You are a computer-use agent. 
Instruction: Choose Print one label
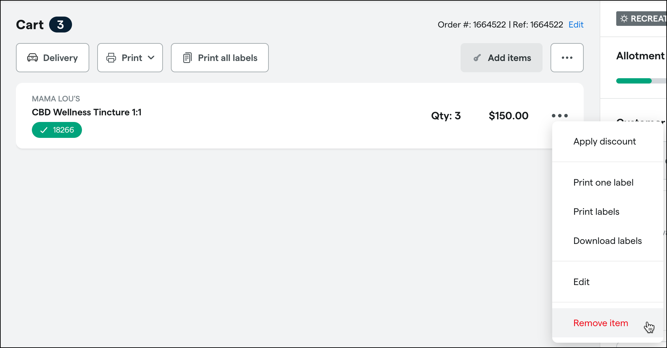click(x=603, y=182)
